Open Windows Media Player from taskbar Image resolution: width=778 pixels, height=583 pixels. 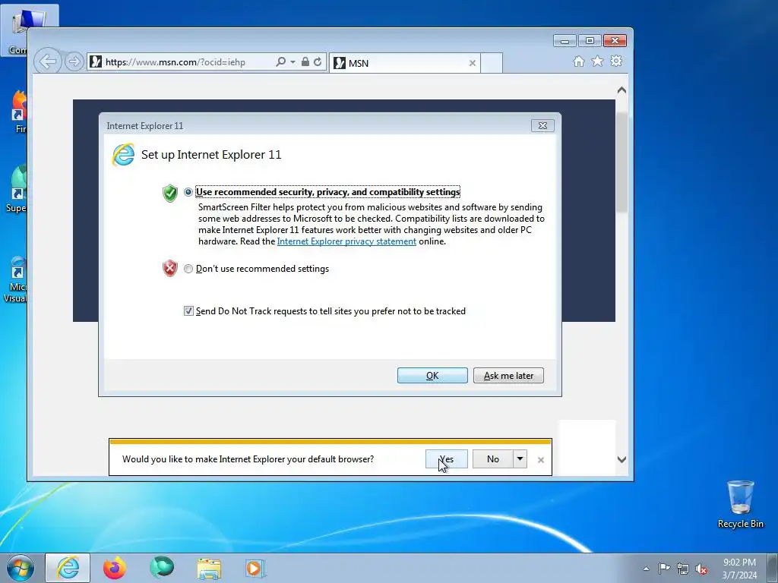[255, 568]
